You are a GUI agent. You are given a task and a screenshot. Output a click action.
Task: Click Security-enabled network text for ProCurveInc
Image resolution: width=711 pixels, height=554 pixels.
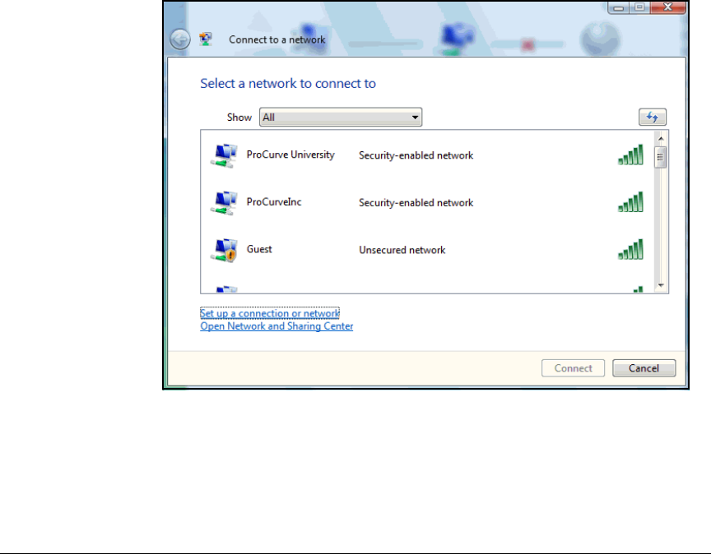tap(416, 202)
